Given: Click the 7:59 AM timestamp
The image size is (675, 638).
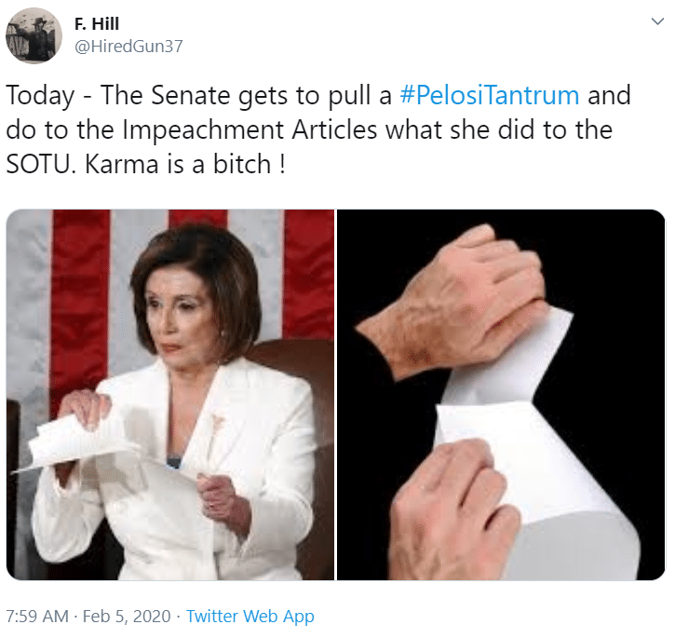Looking at the screenshot, I should click(37, 616).
